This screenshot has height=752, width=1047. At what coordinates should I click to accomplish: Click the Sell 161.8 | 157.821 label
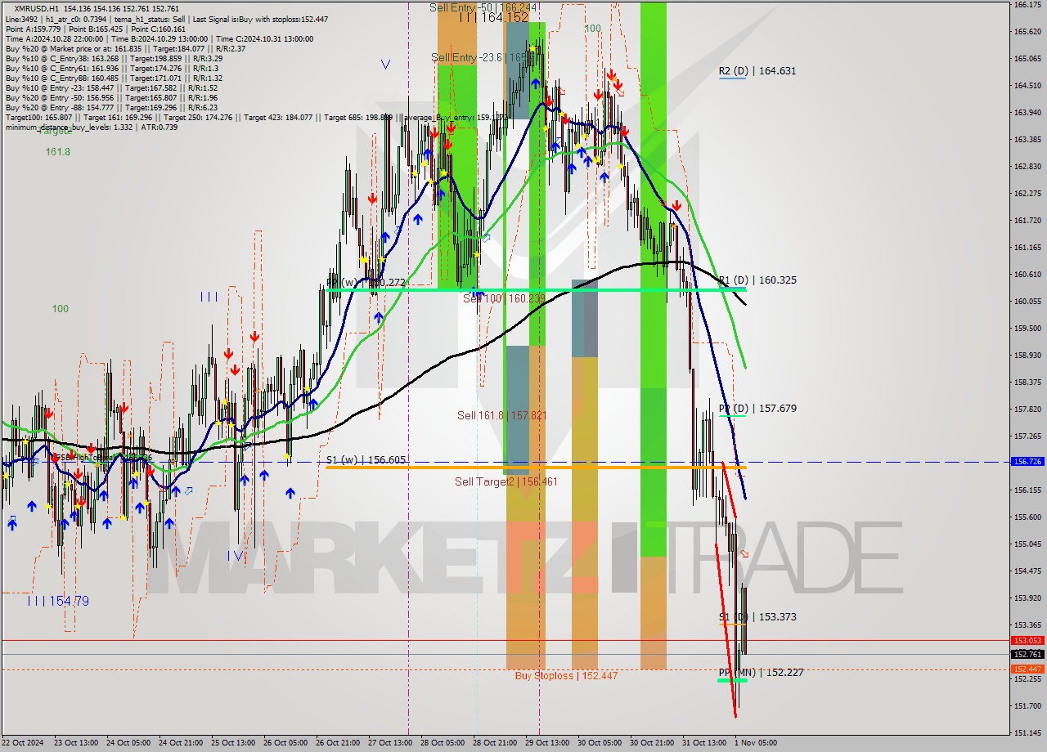pyautogui.click(x=502, y=416)
